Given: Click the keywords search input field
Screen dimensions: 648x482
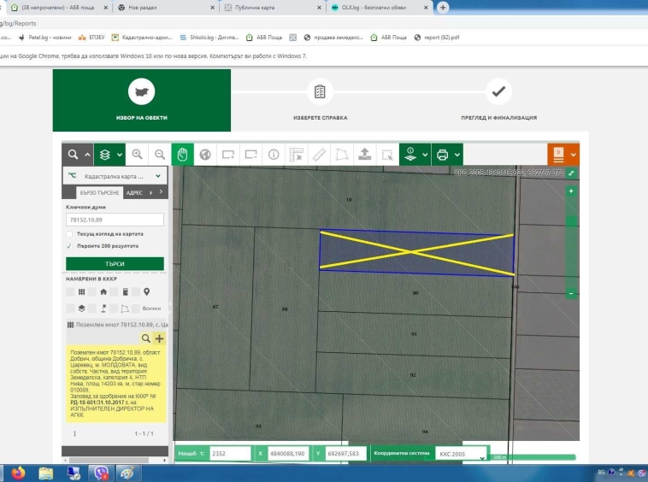Looking at the screenshot, I should (x=114, y=220).
